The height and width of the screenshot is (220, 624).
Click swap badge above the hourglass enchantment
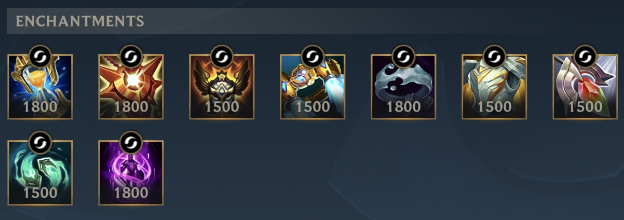pos(40,56)
